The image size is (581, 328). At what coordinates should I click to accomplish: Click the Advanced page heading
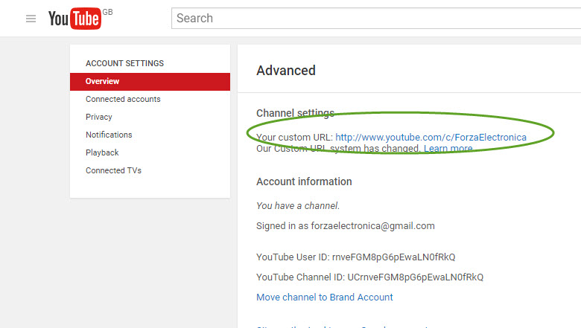(286, 70)
